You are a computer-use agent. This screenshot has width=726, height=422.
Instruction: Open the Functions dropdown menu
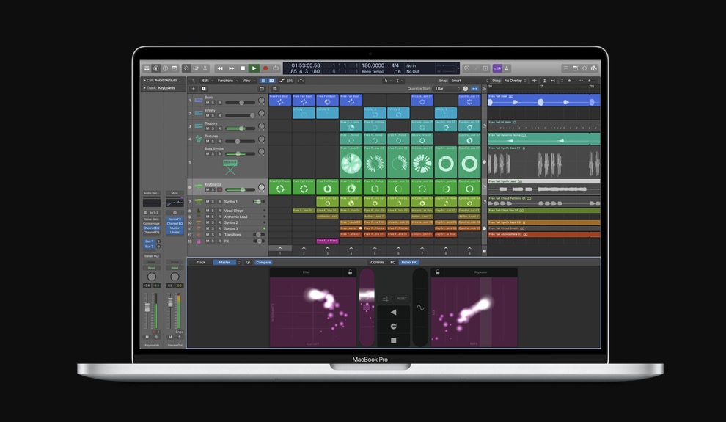click(227, 81)
